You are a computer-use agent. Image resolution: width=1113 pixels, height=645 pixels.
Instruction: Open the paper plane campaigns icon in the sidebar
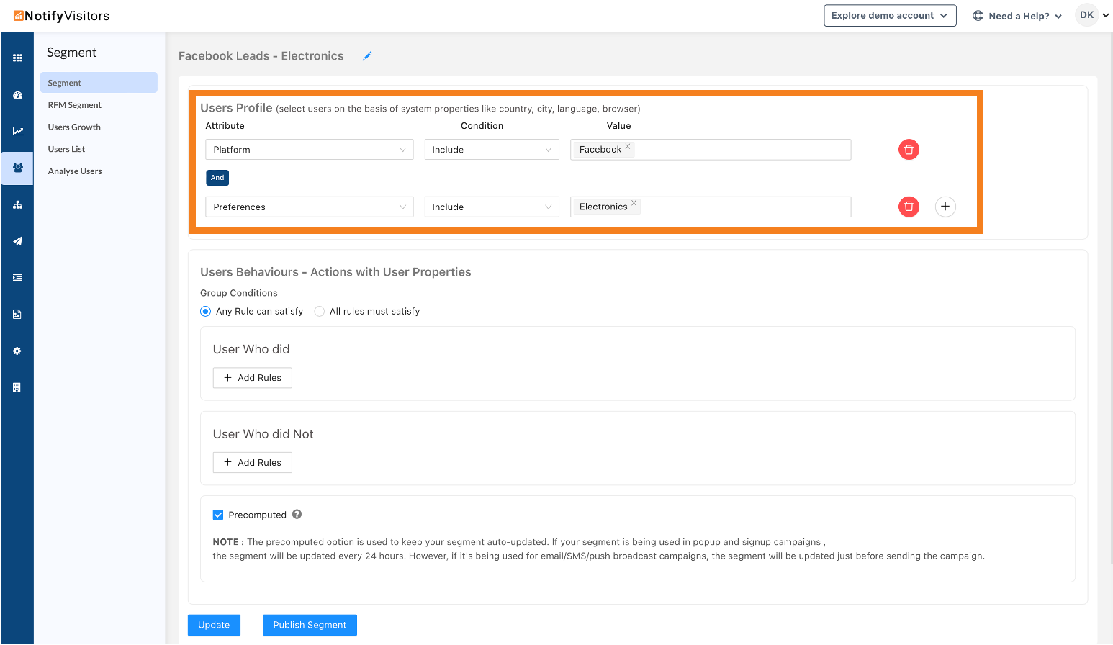(x=17, y=241)
